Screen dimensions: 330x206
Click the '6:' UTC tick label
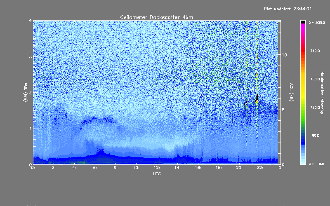[x=95, y=168]
